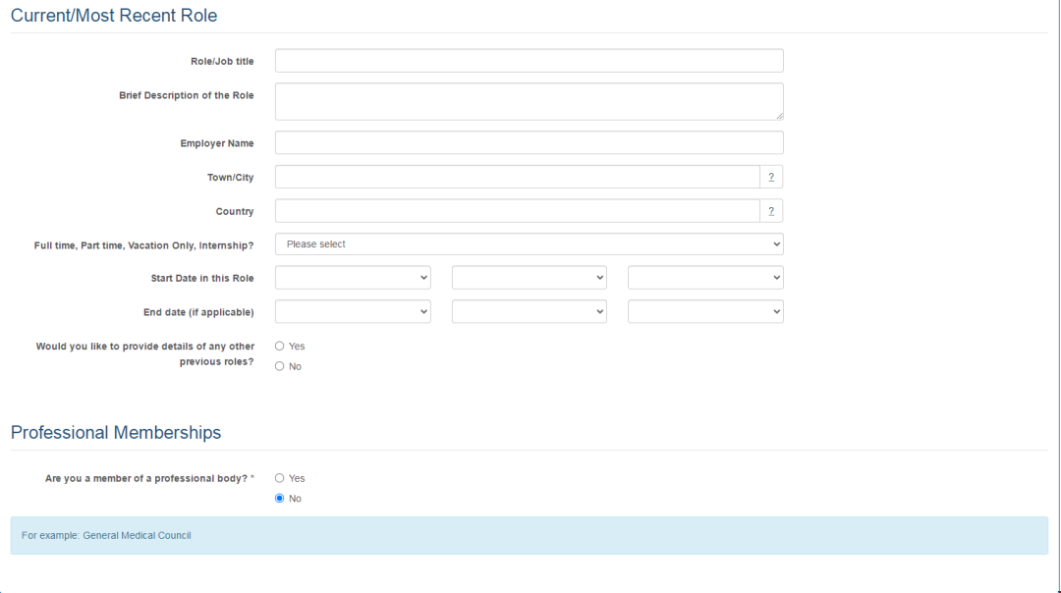Open the middle Start Date in this Role dropdown
The width and height of the screenshot is (1061, 593).
tap(529, 278)
